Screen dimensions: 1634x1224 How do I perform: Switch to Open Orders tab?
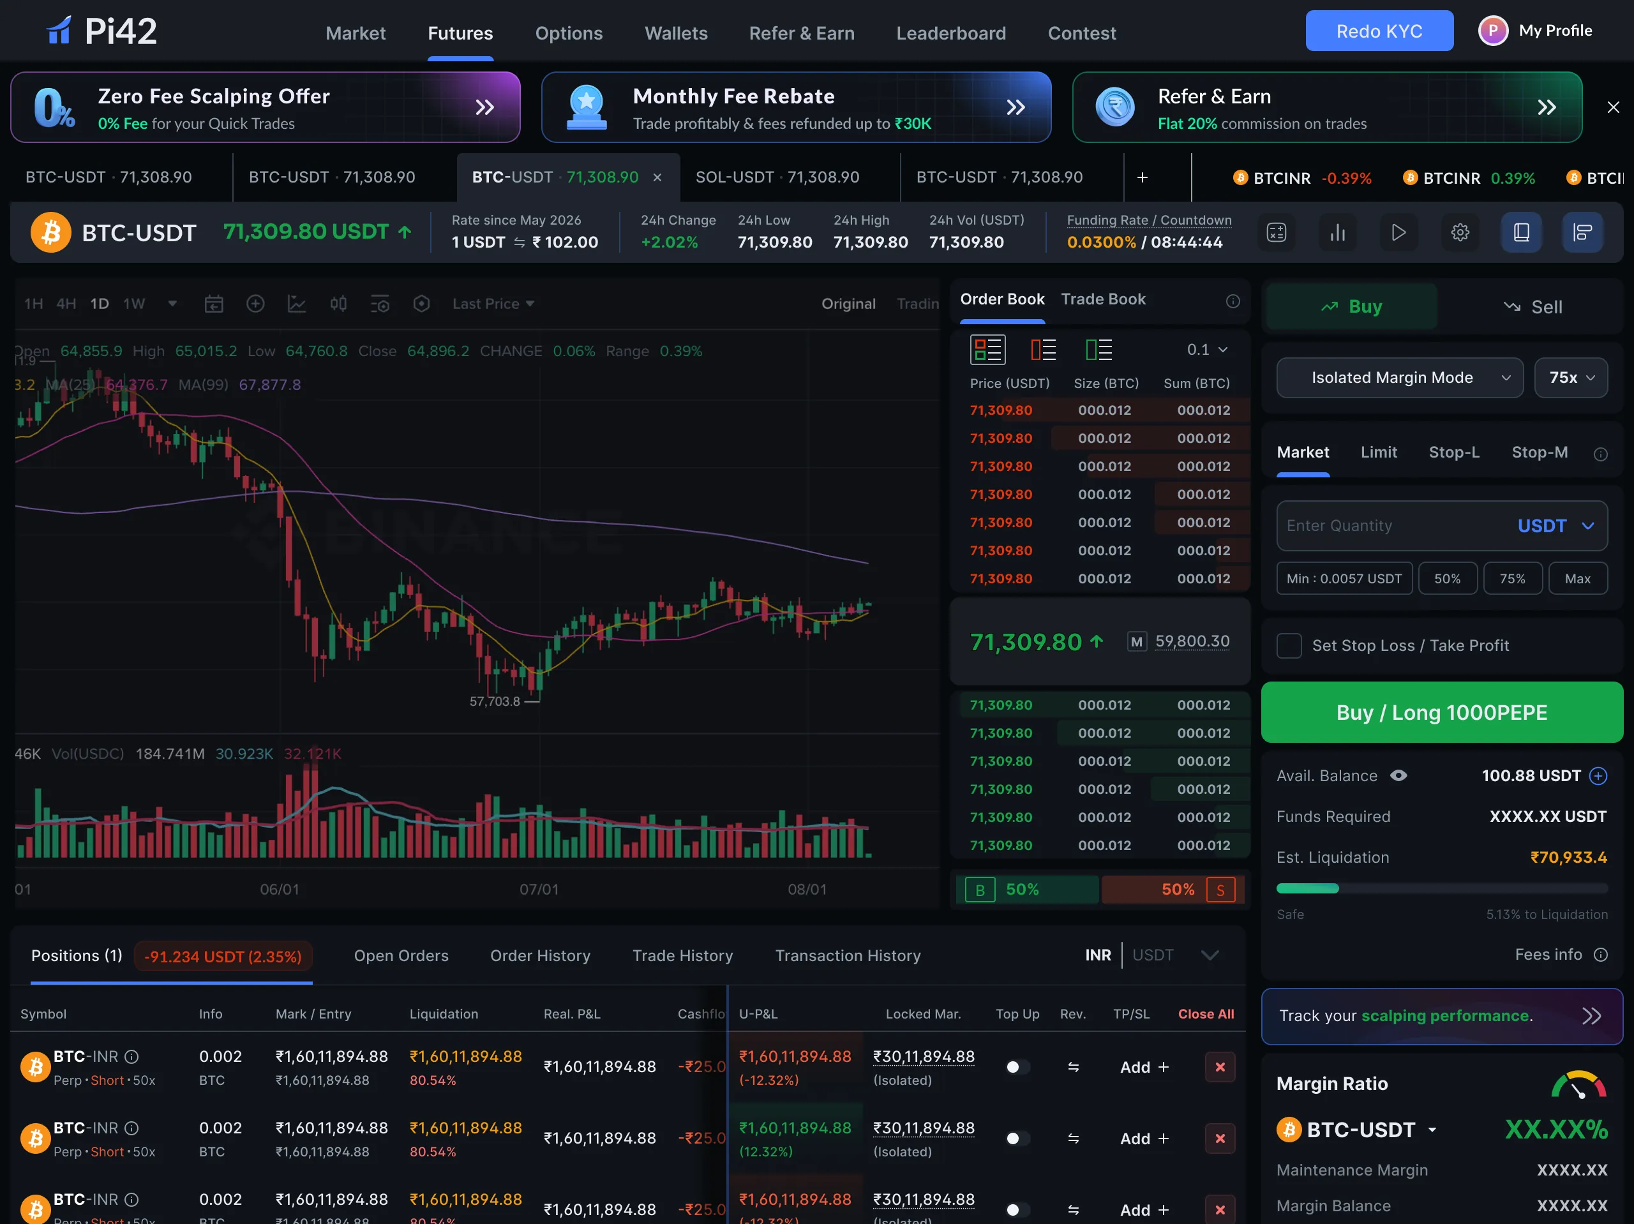[401, 956]
